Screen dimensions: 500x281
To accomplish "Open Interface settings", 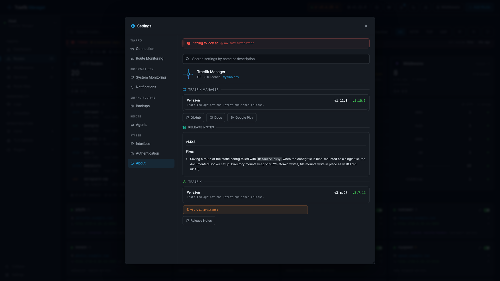I will pyautogui.click(x=151, y=144).
